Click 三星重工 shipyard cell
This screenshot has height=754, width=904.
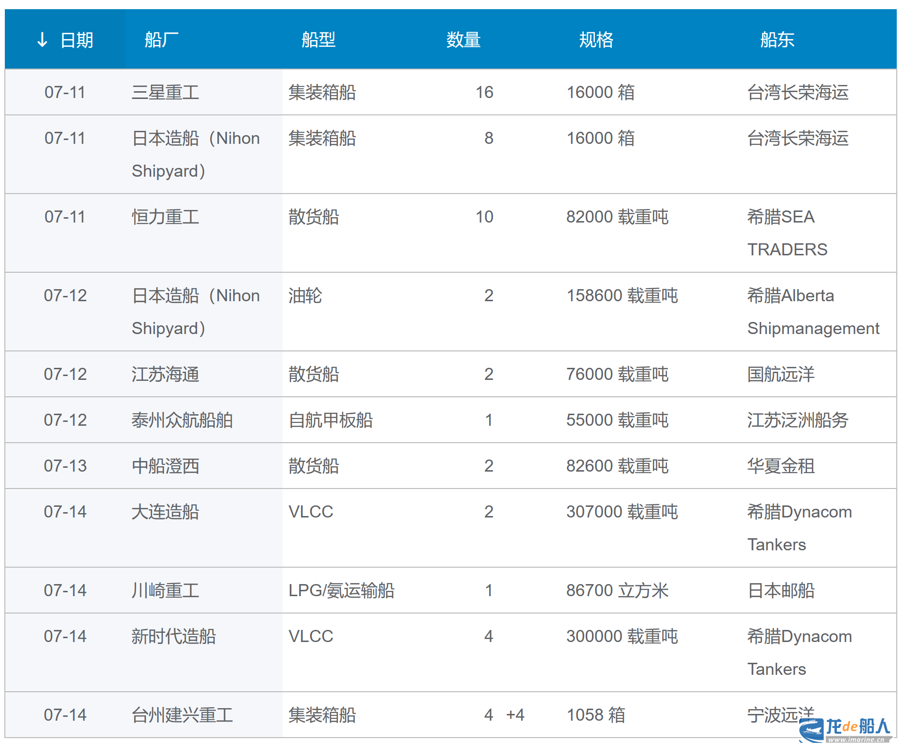[x=165, y=92]
